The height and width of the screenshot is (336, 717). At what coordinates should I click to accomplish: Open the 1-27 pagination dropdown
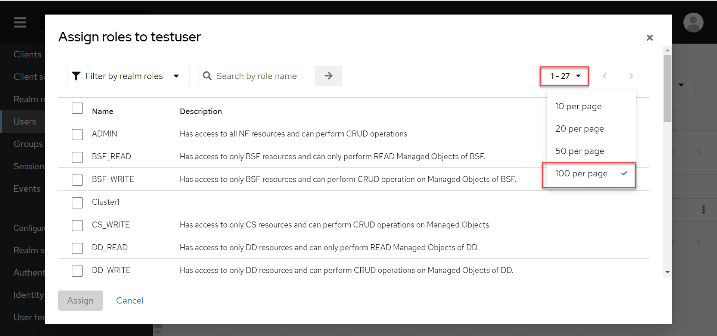564,76
